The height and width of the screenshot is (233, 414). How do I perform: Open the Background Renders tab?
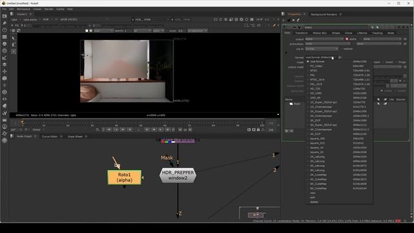tap(323, 14)
